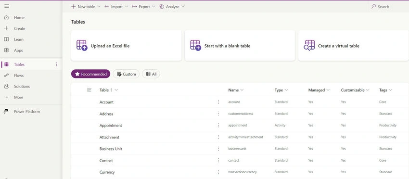Image resolution: width=409 pixels, height=179 pixels.
Task: Open more options for Attachment row
Action: point(218,137)
